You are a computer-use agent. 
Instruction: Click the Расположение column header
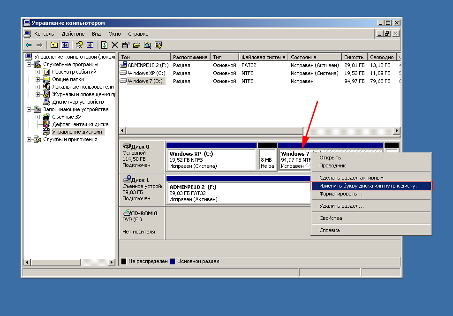pos(190,57)
